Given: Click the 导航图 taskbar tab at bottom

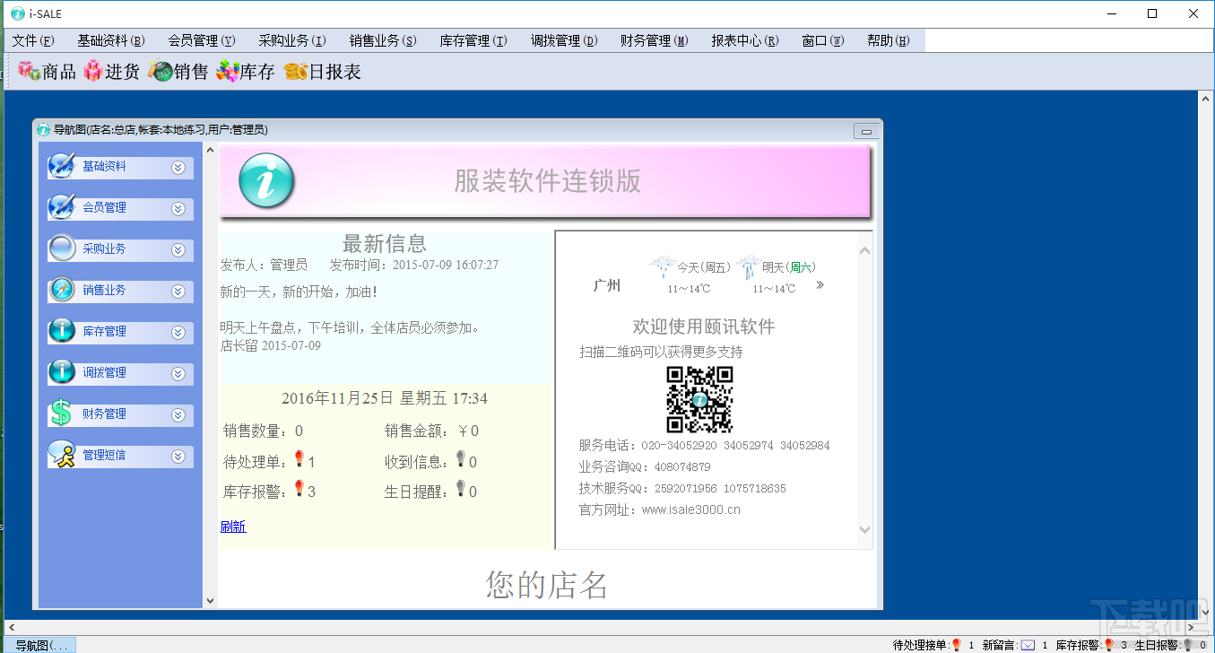Looking at the screenshot, I should point(40,645).
